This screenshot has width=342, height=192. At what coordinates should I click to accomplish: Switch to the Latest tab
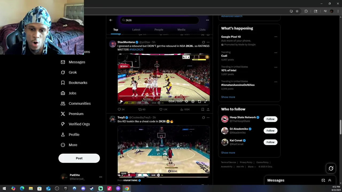click(136, 30)
